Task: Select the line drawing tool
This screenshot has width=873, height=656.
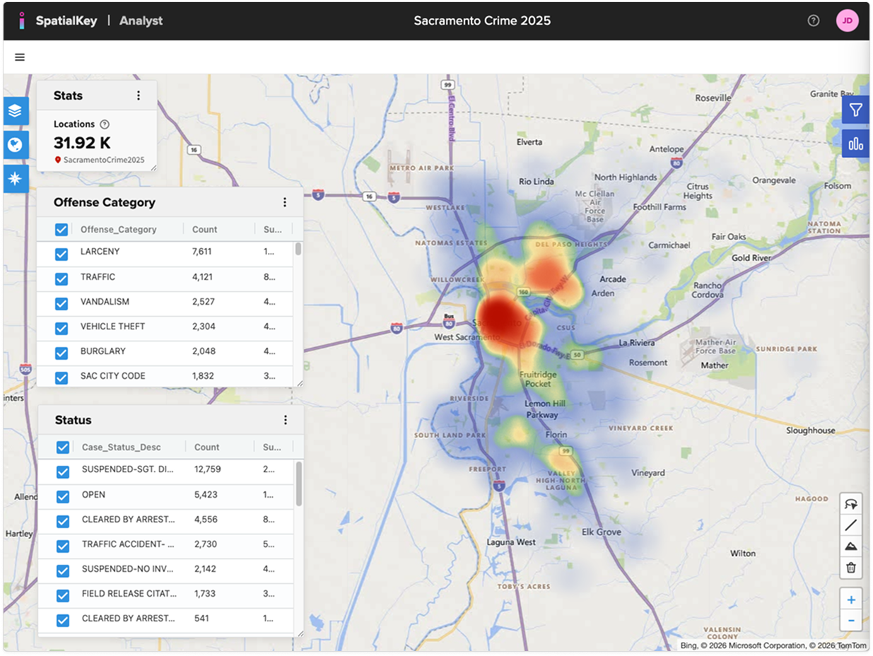Action: point(851,525)
